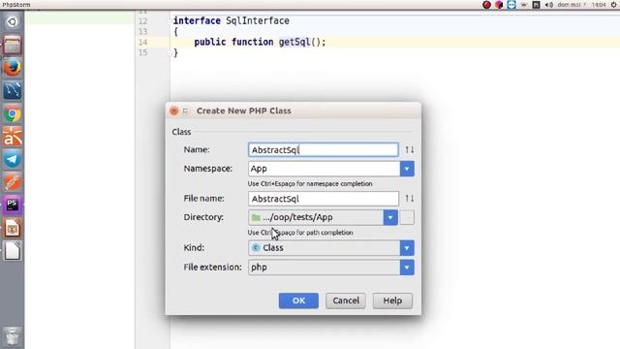Open the network indicator in top bar
This screenshot has width=620, height=349.
[524, 5]
